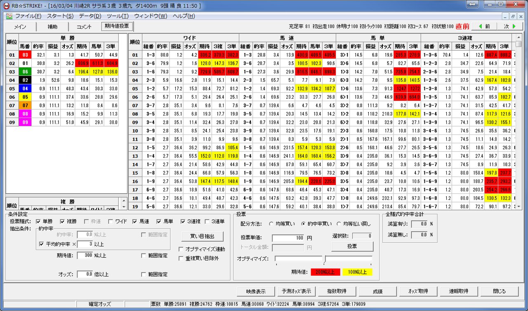Click the 買い目抽出 button
528x311 pixels.
203,237
